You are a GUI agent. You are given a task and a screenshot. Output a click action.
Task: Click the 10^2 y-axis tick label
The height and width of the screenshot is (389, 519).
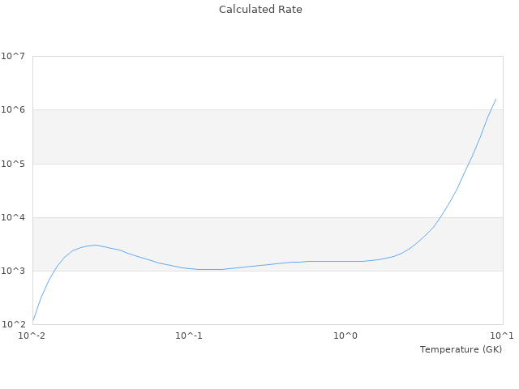(13, 324)
